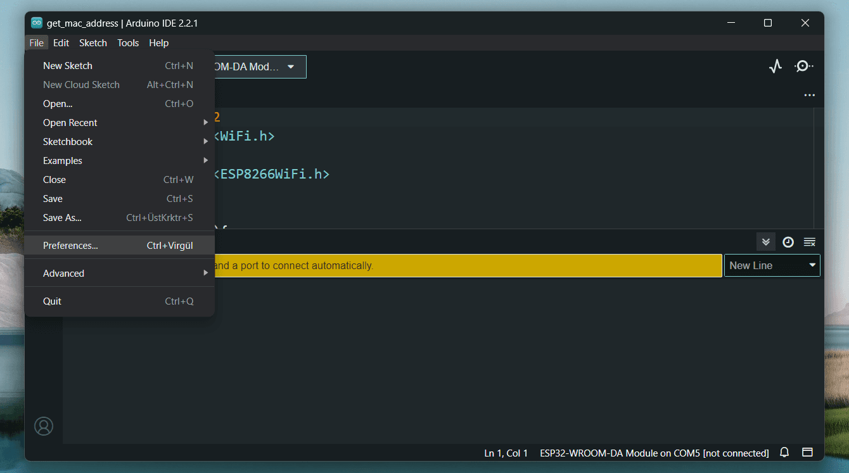Open Preferences... from File menu
The image size is (849, 473).
[120, 246]
